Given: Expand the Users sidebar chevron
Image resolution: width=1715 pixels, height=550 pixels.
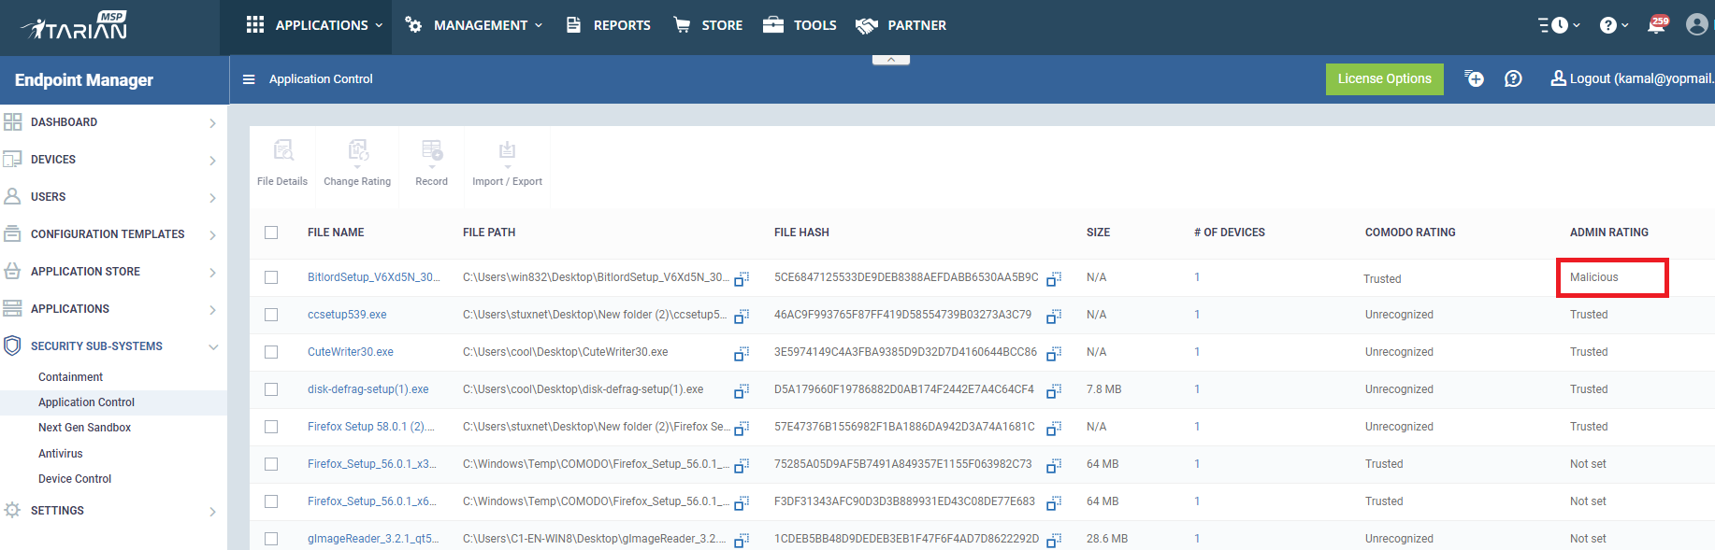Looking at the screenshot, I should tap(213, 198).
